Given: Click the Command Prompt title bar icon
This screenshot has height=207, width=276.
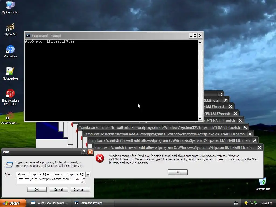Looking at the screenshot, I should [x=28, y=36].
